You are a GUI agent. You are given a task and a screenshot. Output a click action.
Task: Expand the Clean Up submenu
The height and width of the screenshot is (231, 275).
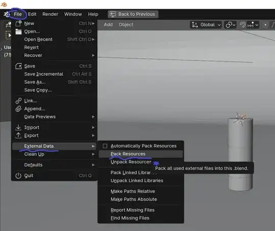point(54,154)
